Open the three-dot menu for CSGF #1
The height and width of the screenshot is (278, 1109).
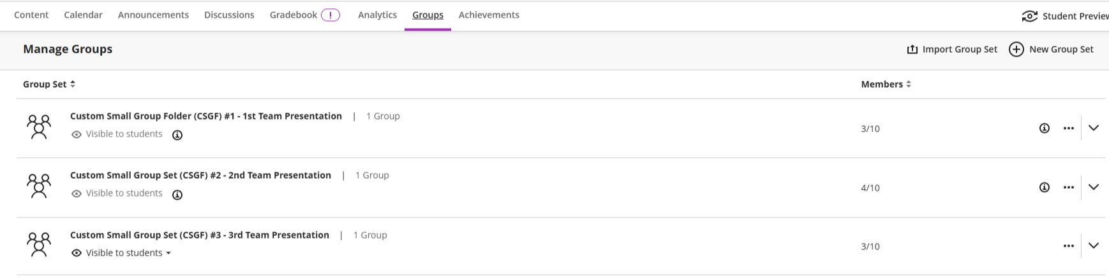tap(1068, 129)
